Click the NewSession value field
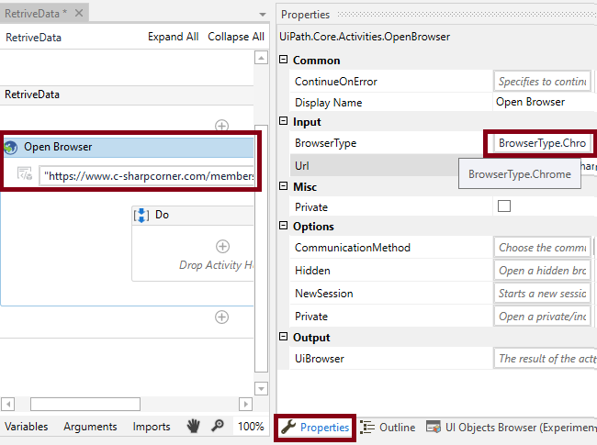The height and width of the screenshot is (445, 597). point(542,294)
